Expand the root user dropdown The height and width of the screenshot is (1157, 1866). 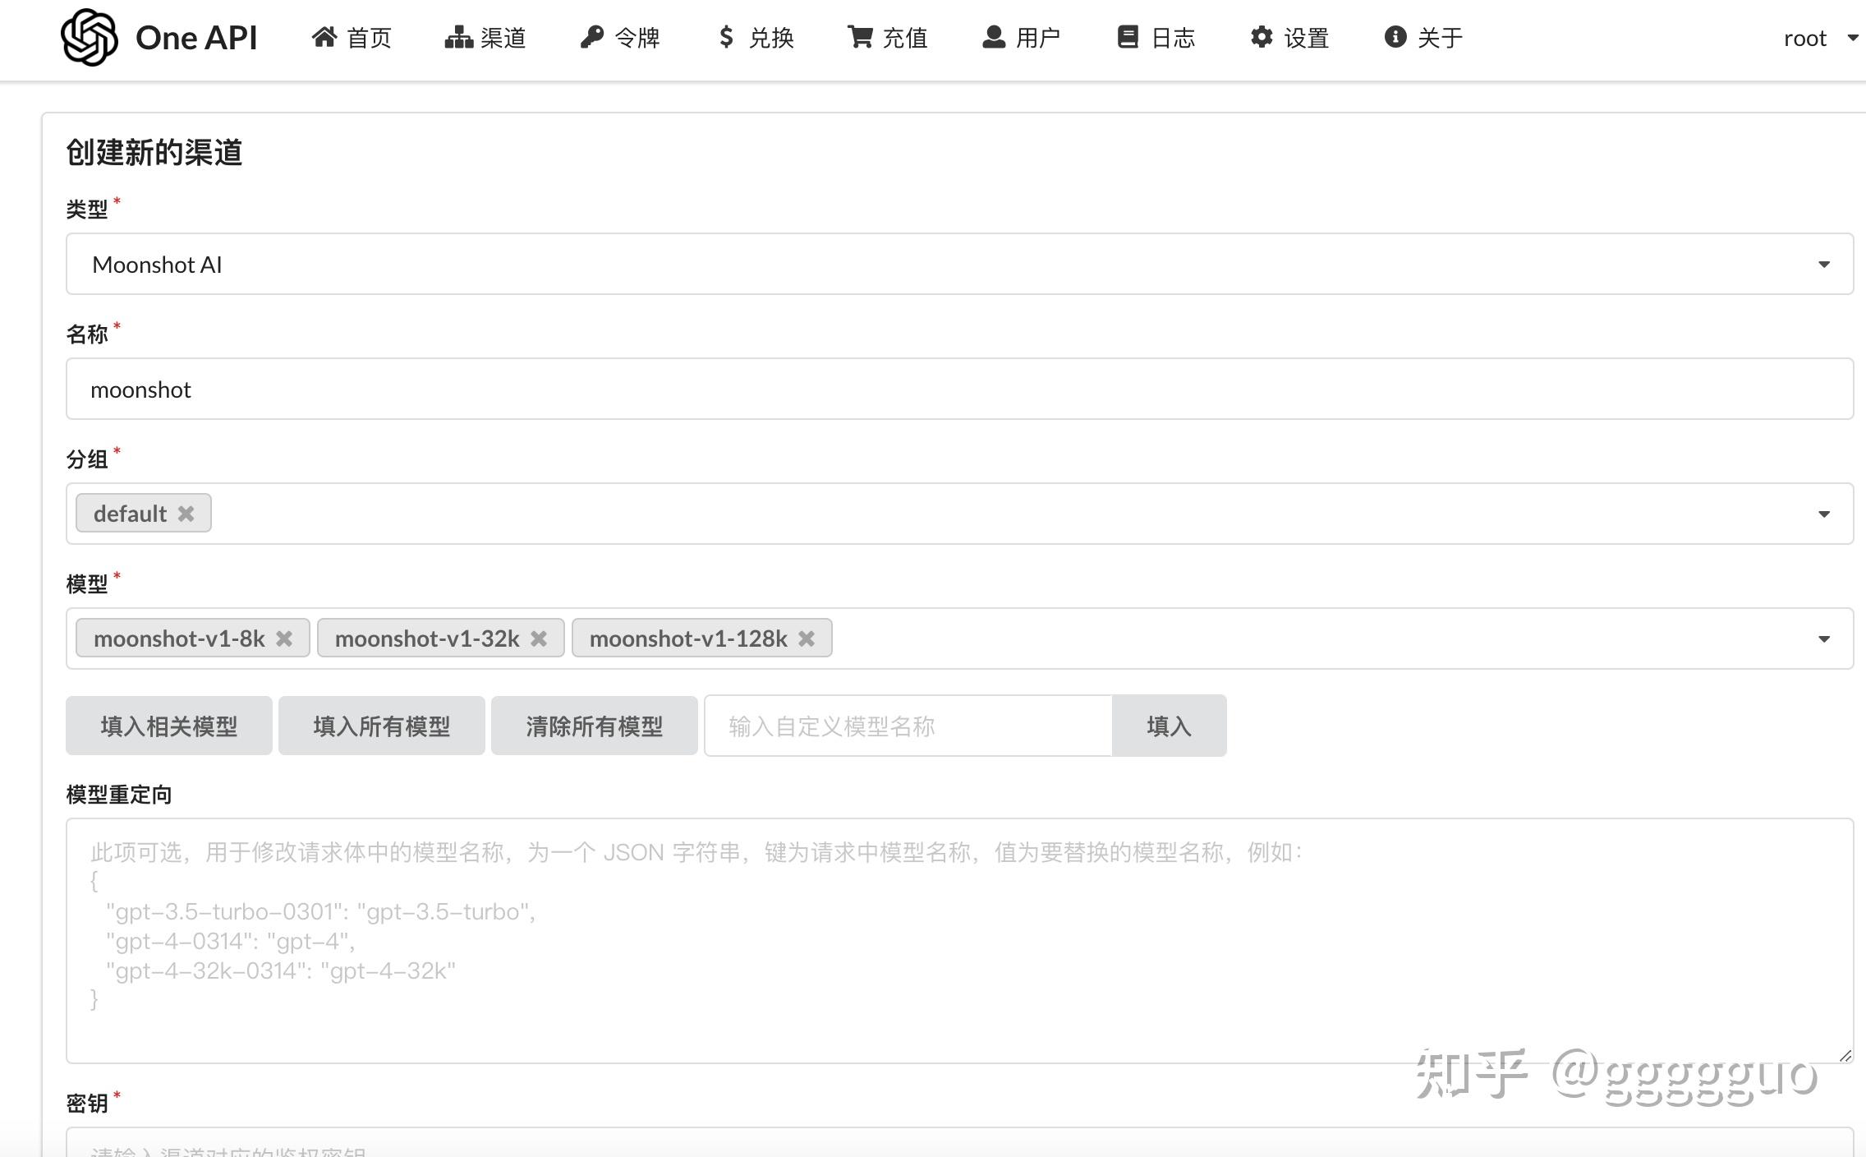pos(1820,38)
